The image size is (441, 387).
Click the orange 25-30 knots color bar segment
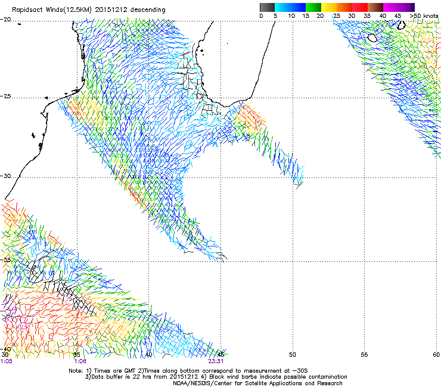coord(344,7)
